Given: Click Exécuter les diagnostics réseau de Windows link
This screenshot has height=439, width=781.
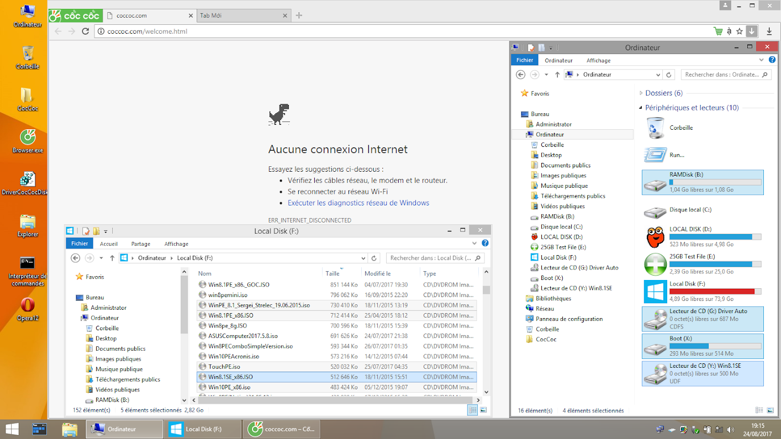Looking at the screenshot, I should pyautogui.click(x=358, y=203).
